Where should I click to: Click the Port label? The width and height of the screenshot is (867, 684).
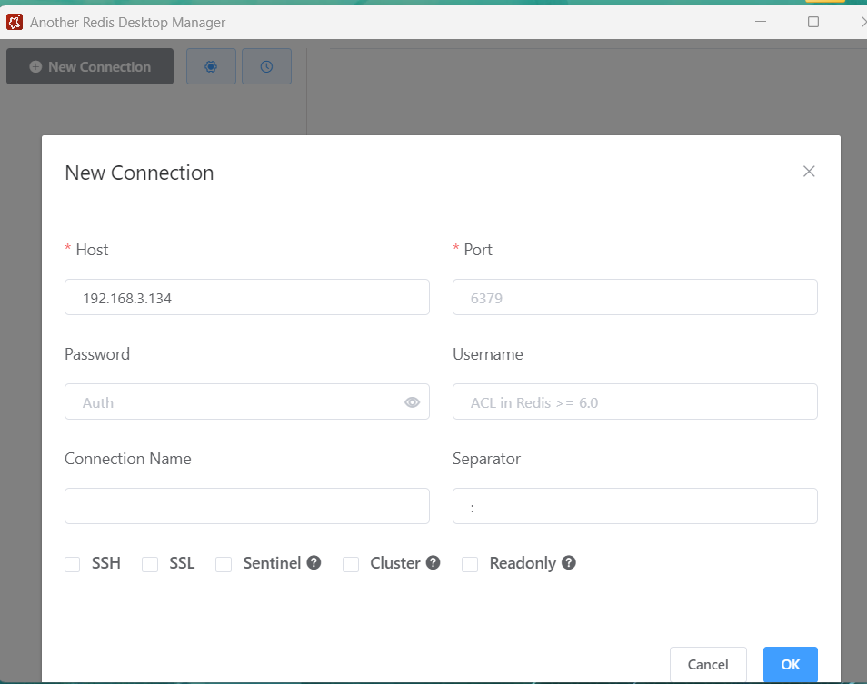478,250
